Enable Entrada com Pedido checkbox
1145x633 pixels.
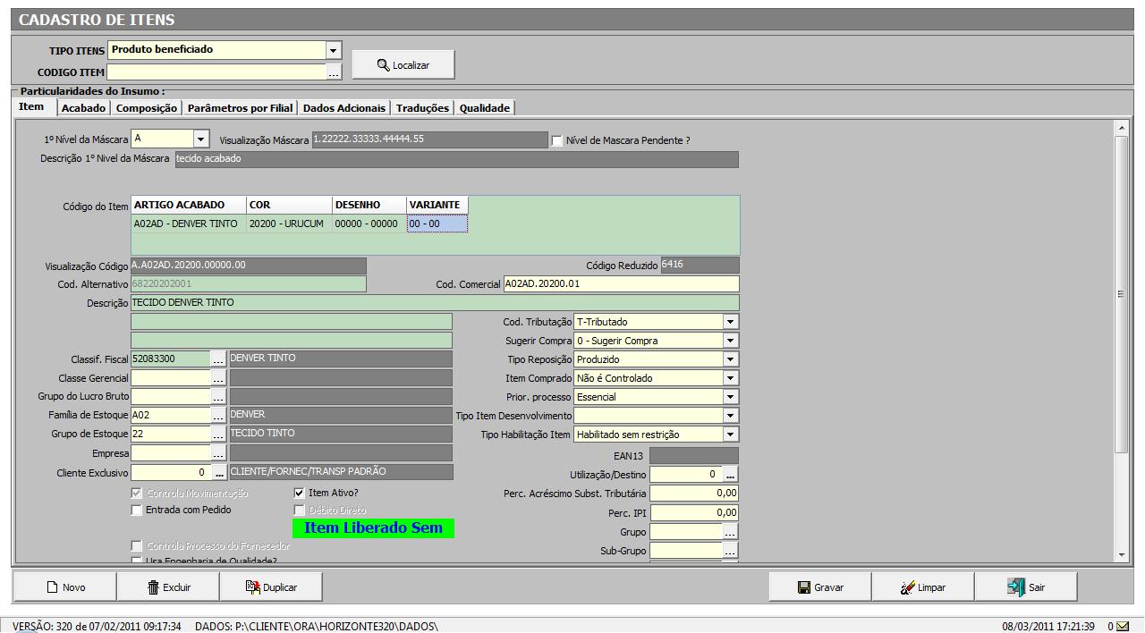(137, 510)
